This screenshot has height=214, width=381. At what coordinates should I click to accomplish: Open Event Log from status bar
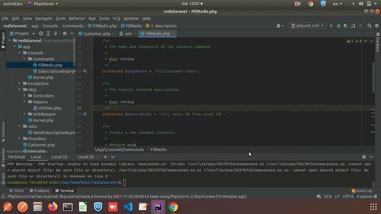361,191
